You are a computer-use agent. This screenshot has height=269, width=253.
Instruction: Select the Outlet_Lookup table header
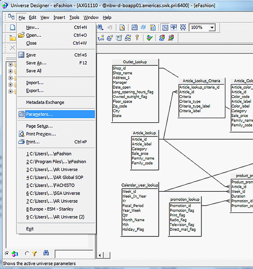coord(135,62)
